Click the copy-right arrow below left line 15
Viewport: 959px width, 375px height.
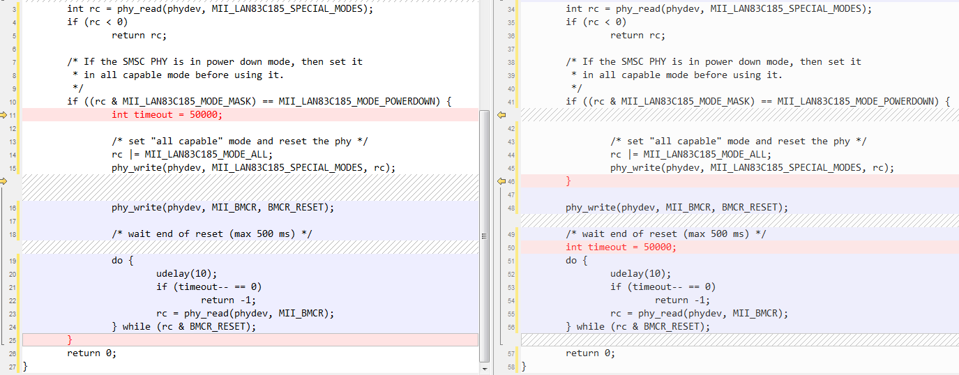pos(4,181)
